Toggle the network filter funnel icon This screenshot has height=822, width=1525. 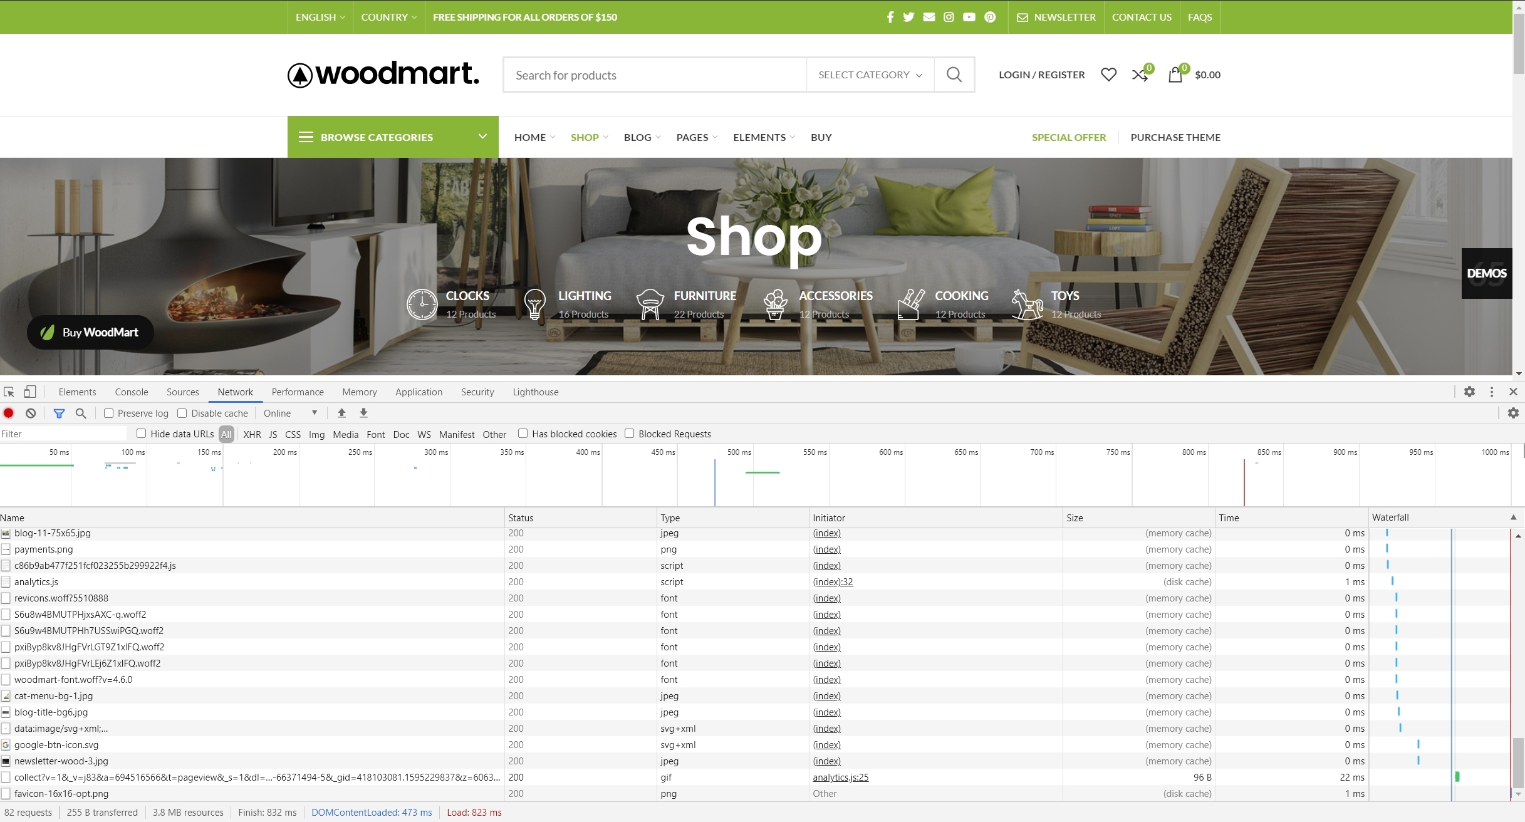(x=59, y=413)
